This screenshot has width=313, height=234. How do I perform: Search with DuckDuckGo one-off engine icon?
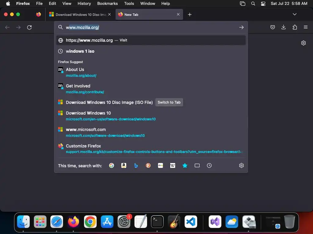click(x=148, y=165)
